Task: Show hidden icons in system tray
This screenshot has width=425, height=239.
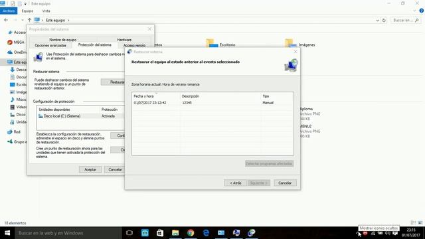Action: coord(359,233)
